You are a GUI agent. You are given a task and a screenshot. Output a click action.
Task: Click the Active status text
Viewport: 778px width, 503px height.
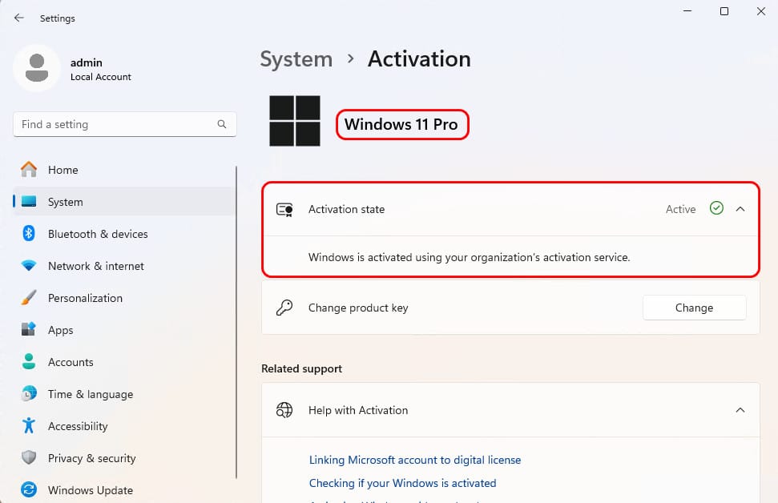pyautogui.click(x=681, y=209)
